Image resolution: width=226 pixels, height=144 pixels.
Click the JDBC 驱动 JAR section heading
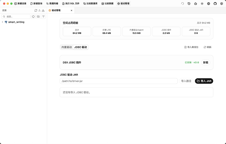click(69, 75)
